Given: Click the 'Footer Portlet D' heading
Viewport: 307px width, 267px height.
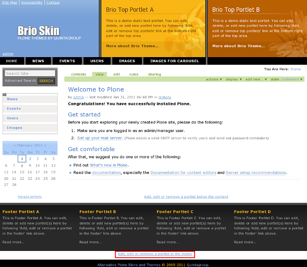Looking at the screenshot, I should click(x=252, y=212).
